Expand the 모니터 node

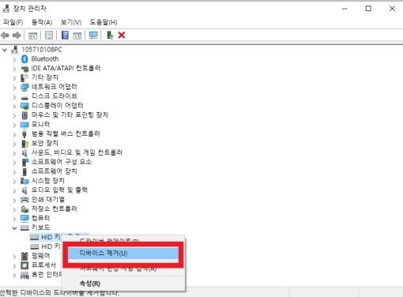(x=14, y=125)
